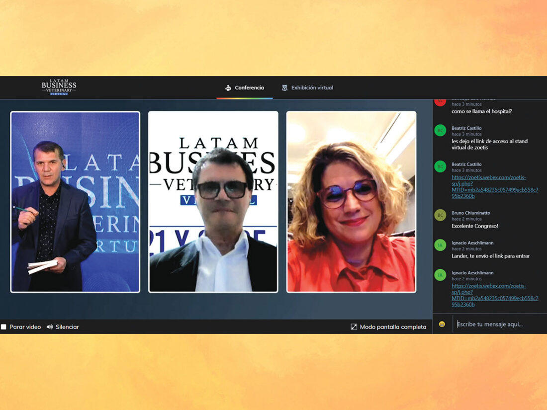Select the left host video feed
The height and width of the screenshot is (410, 547).
pyautogui.click(x=75, y=202)
